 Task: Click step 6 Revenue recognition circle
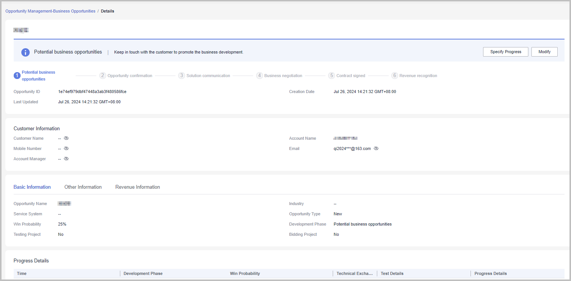(x=395, y=76)
